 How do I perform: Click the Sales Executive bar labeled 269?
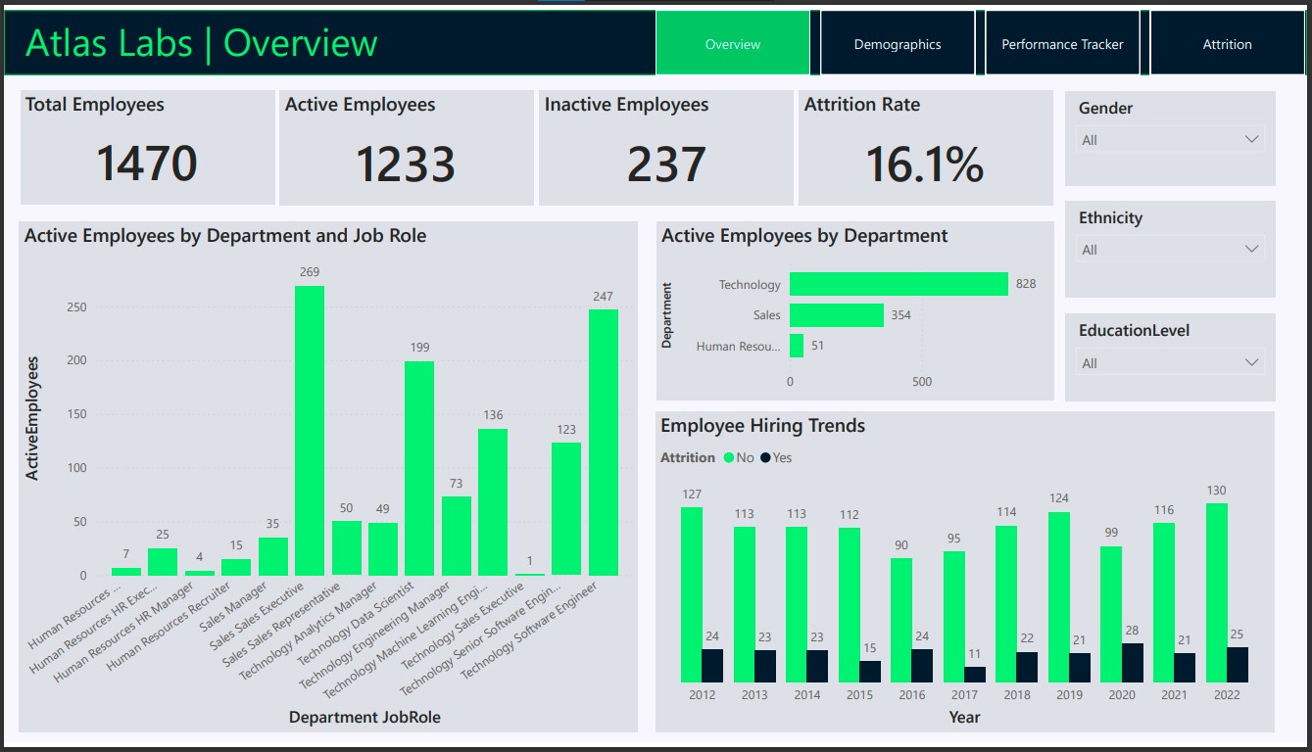pyautogui.click(x=310, y=431)
